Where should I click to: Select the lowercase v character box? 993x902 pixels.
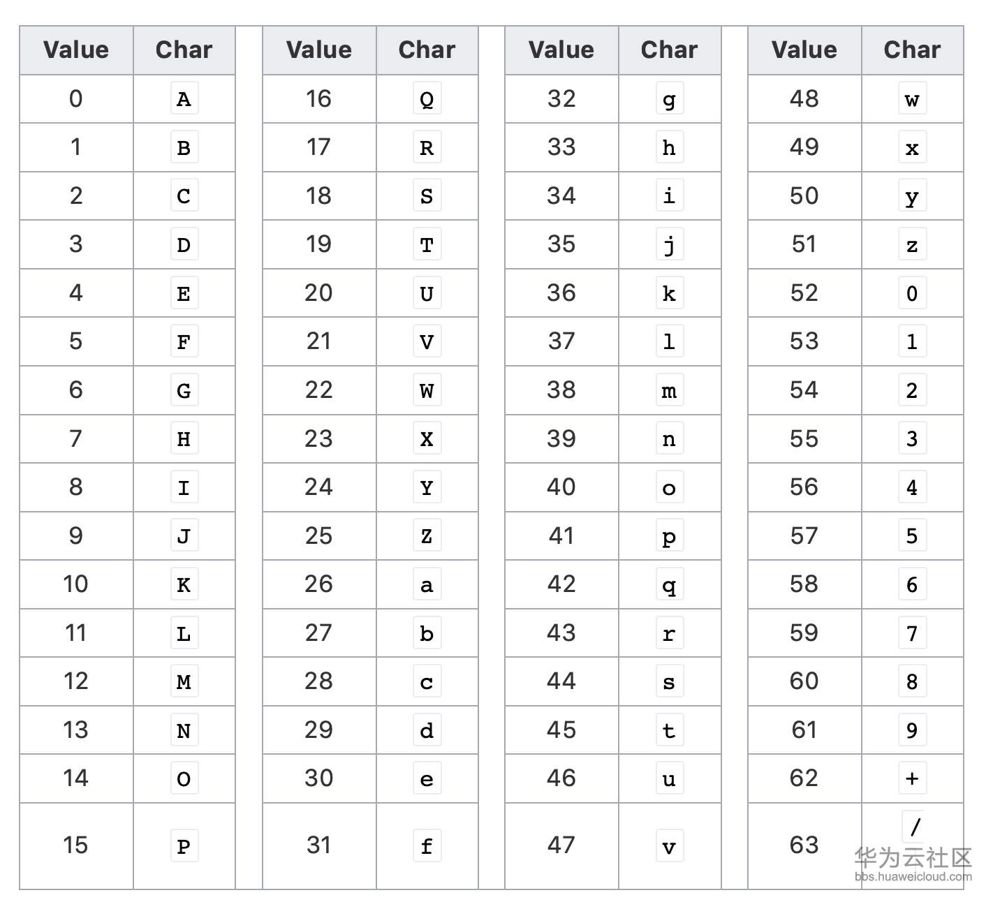(x=669, y=846)
